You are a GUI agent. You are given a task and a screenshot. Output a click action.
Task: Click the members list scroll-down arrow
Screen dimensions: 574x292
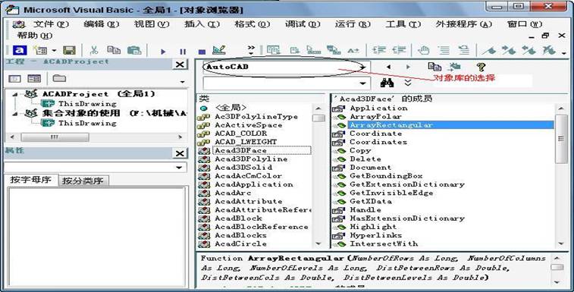coord(561,243)
